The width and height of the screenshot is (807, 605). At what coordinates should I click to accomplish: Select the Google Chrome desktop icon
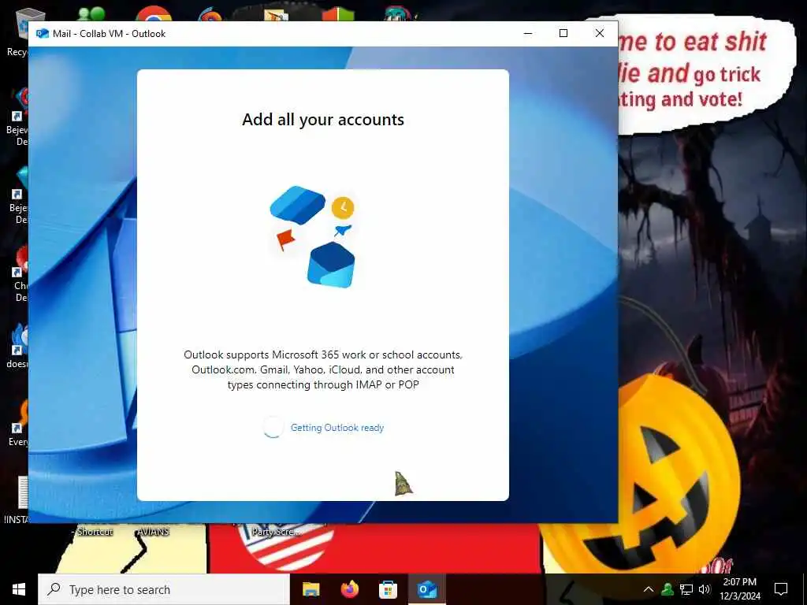click(153, 13)
